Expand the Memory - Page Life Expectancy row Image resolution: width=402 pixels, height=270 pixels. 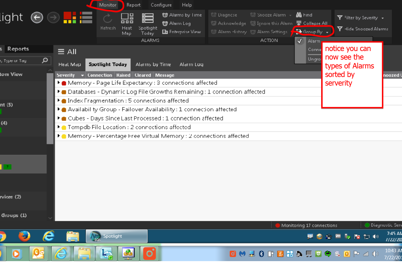pyautogui.click(x=59, y=83)
